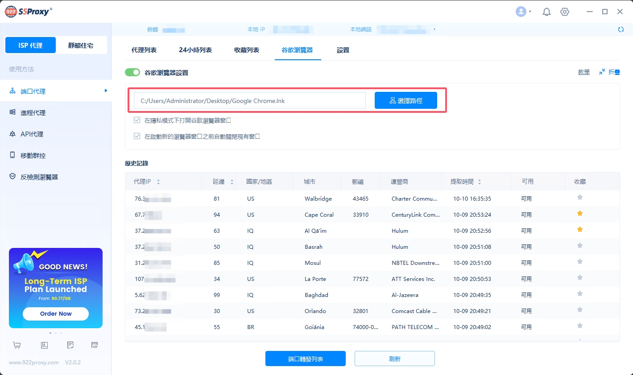Open the settings gear in title bar

[565, 12]
